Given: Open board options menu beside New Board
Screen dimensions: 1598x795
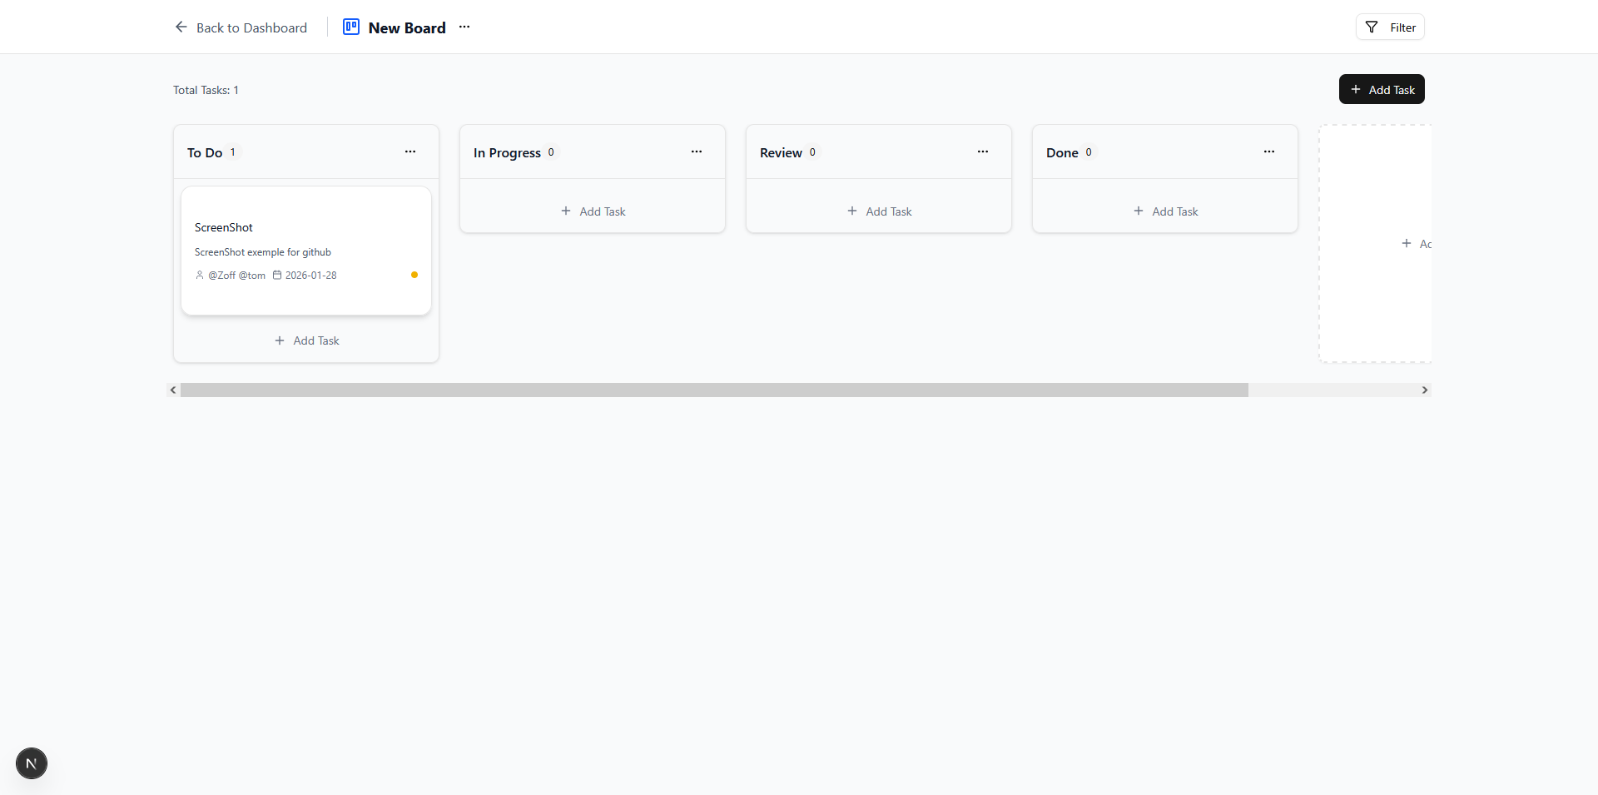Looking at the screenshot, I should [464, 27].
